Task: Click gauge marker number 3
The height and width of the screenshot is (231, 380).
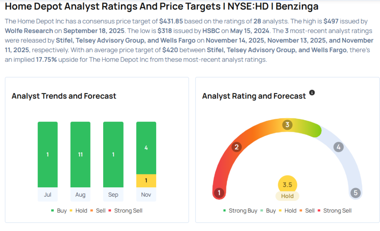Action: click(287, 125)
